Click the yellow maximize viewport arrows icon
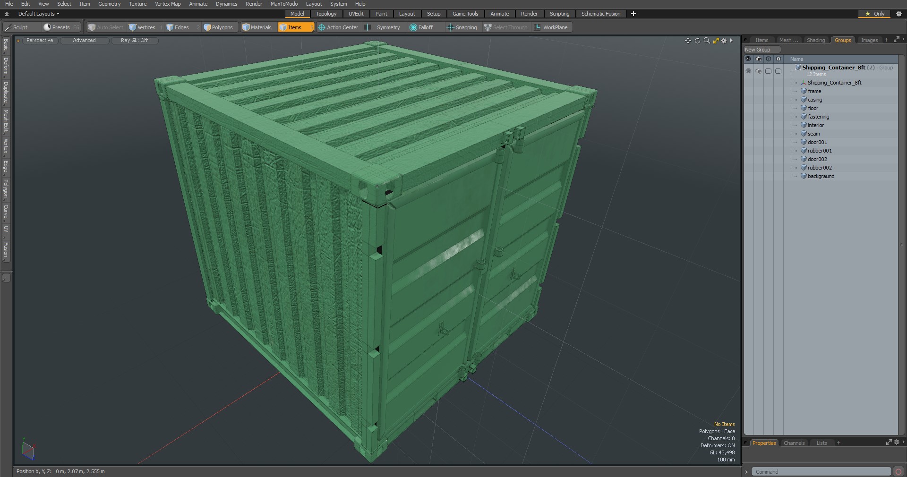Viewport: 907px width, 477px height. pyautogui.click(x=716, y=41)
